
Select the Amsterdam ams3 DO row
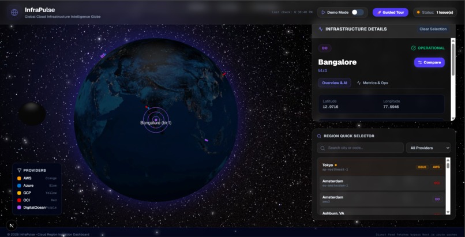[382, 199]
